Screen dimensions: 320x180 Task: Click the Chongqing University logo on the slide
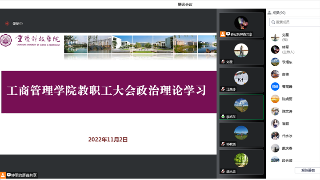coord(32,40)
